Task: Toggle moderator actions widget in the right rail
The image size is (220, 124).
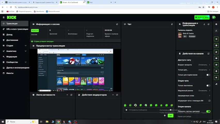Action: pyautogui.click(x=216, y=52)
